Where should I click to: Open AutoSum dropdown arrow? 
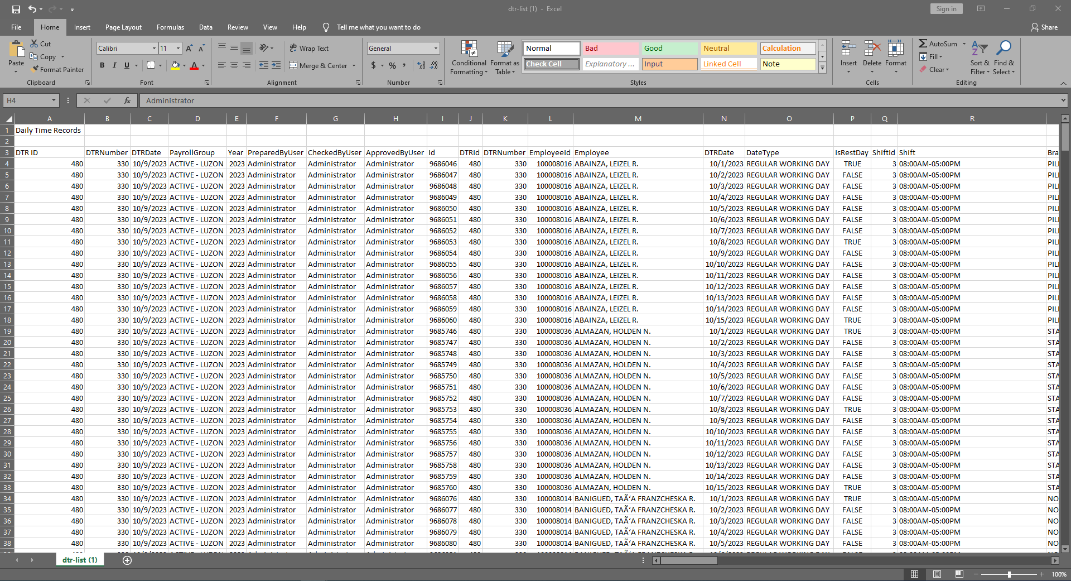tap(964, 44)
